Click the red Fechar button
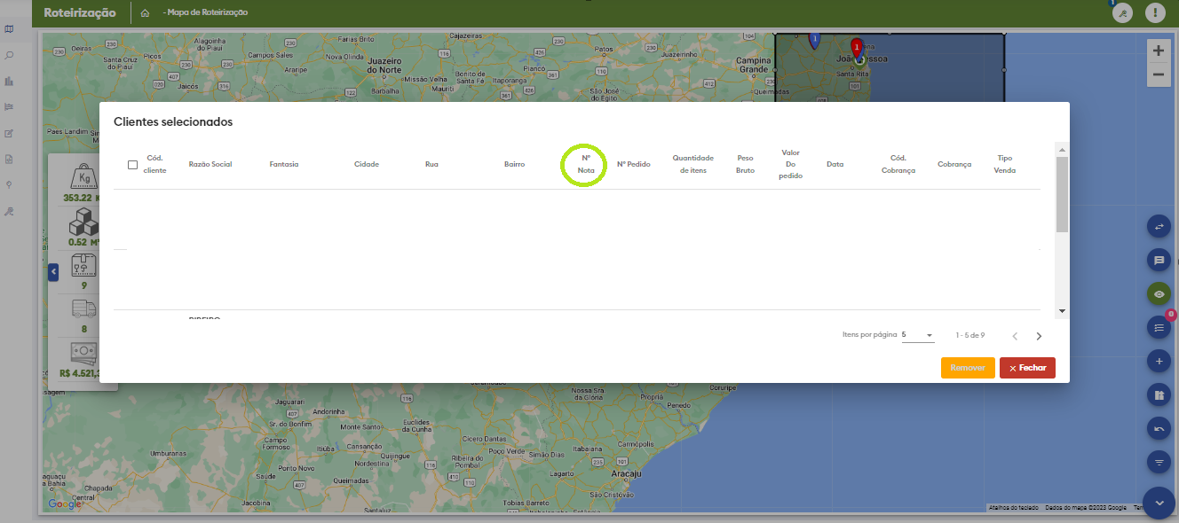The image size is (1179, 523). tap(1027, 368)
